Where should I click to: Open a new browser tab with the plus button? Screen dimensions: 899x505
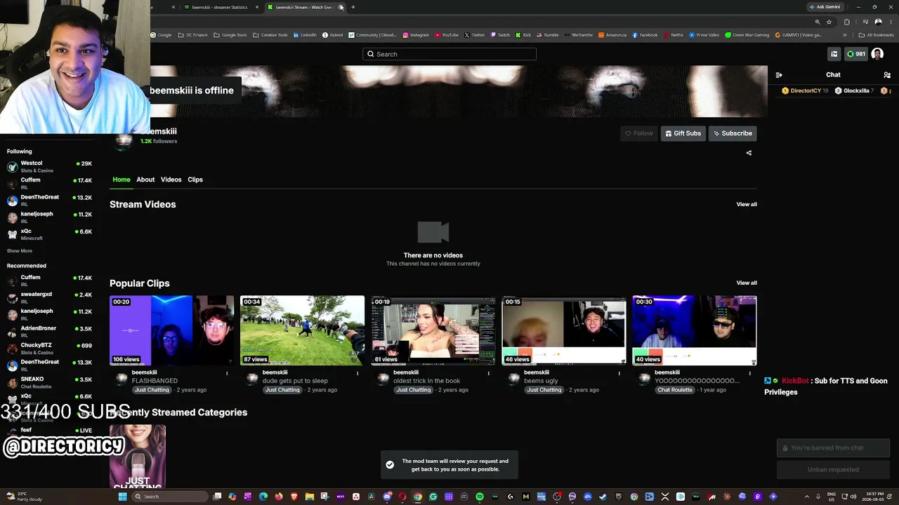[x=353, y=7]
